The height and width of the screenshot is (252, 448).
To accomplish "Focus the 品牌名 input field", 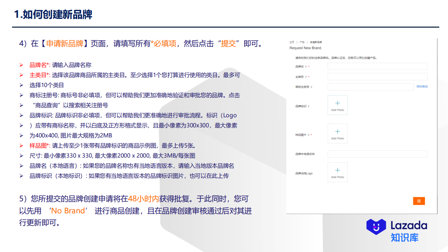I will (377, 67).
